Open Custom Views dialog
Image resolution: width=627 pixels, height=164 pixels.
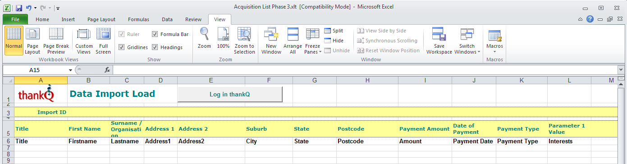tap(84, 41)
